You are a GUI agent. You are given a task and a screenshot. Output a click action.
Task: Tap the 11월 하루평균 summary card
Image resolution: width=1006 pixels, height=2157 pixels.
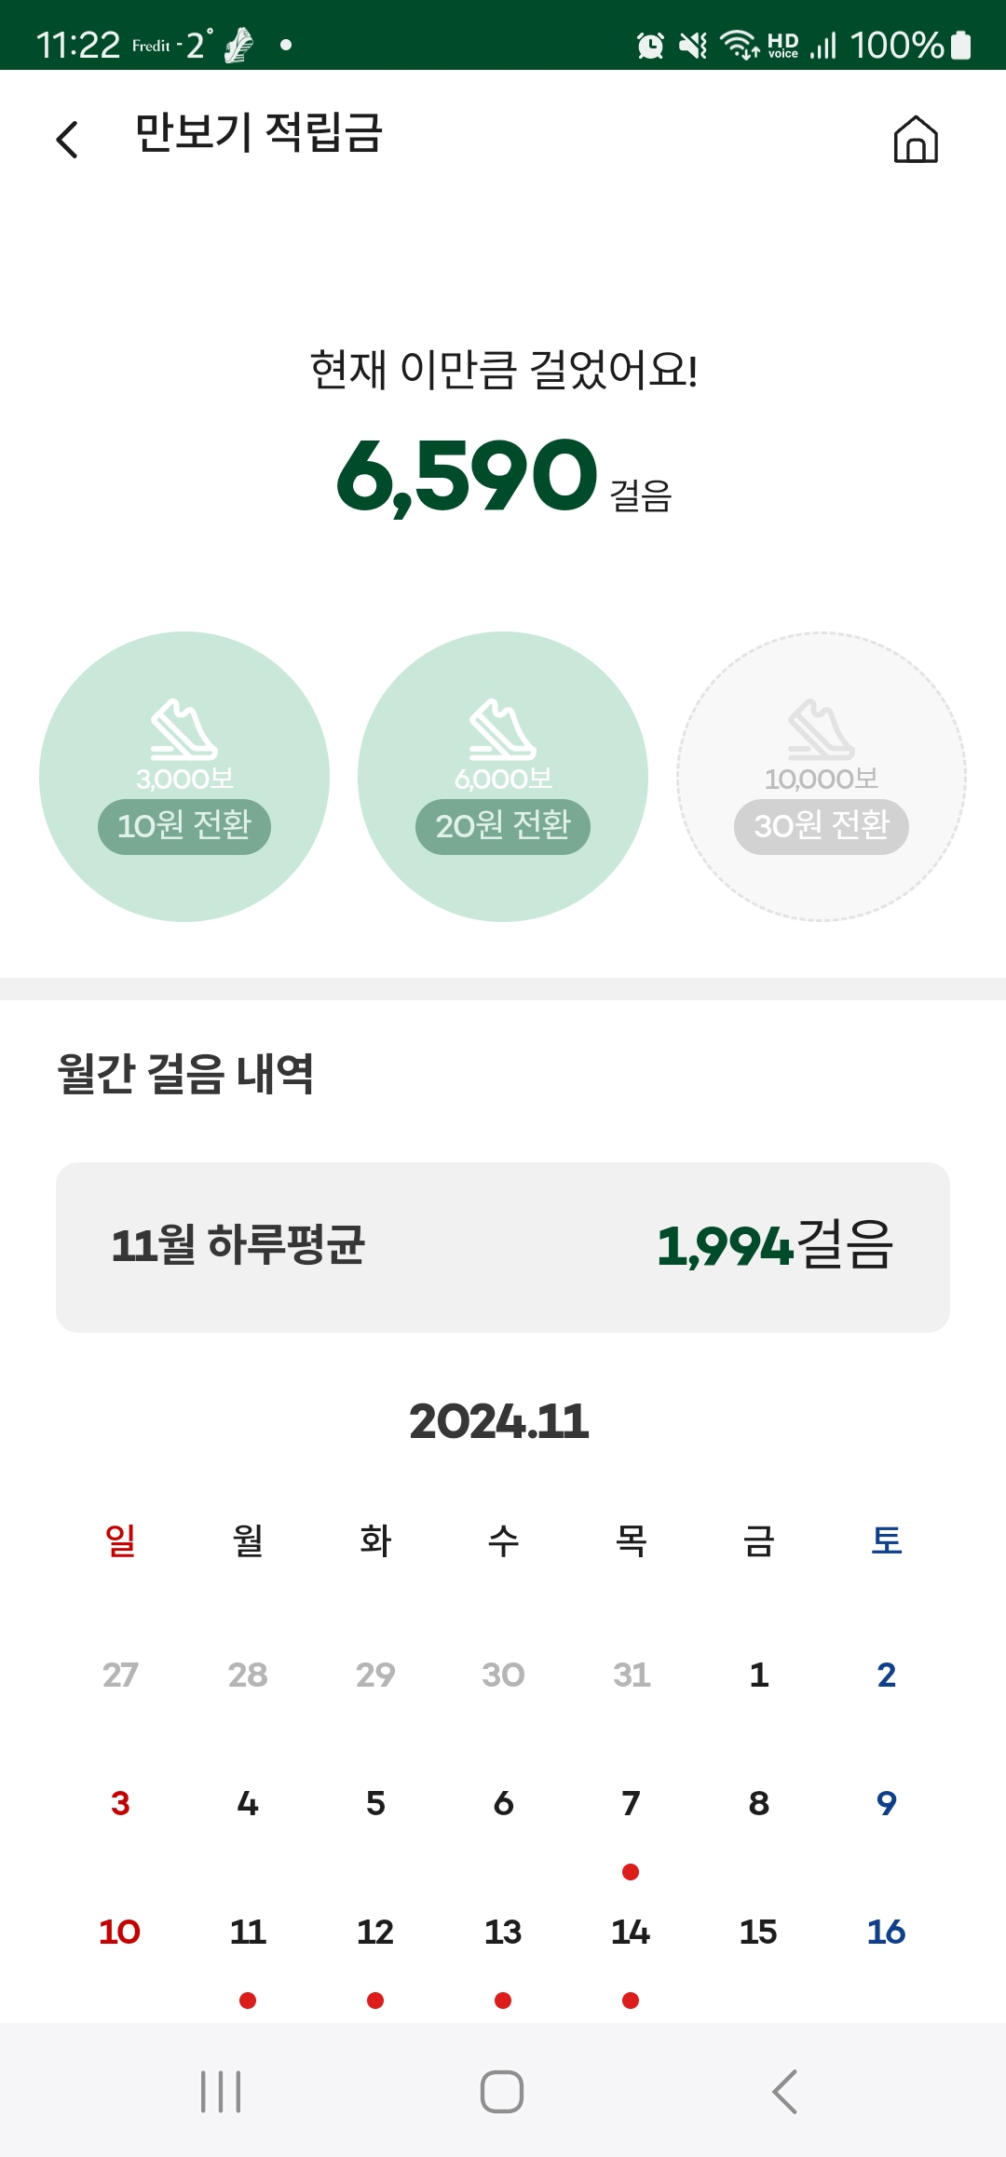[503, 1246]
